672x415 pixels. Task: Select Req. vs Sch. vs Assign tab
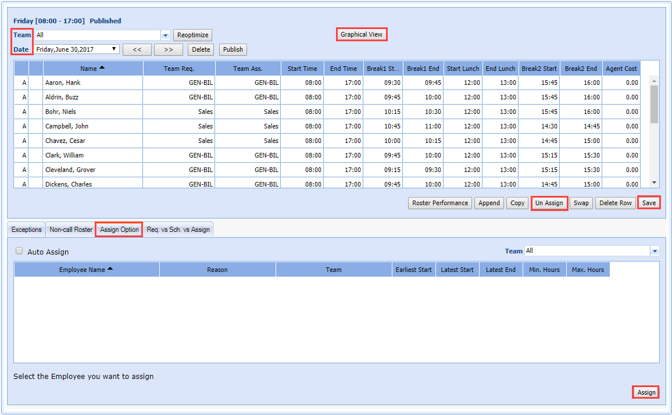coord(178,230)
